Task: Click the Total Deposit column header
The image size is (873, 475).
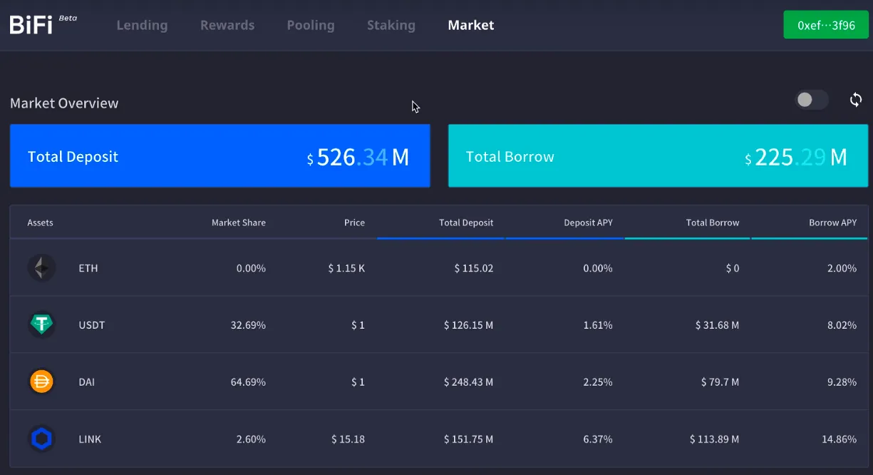Action: [x=466, y=223]
